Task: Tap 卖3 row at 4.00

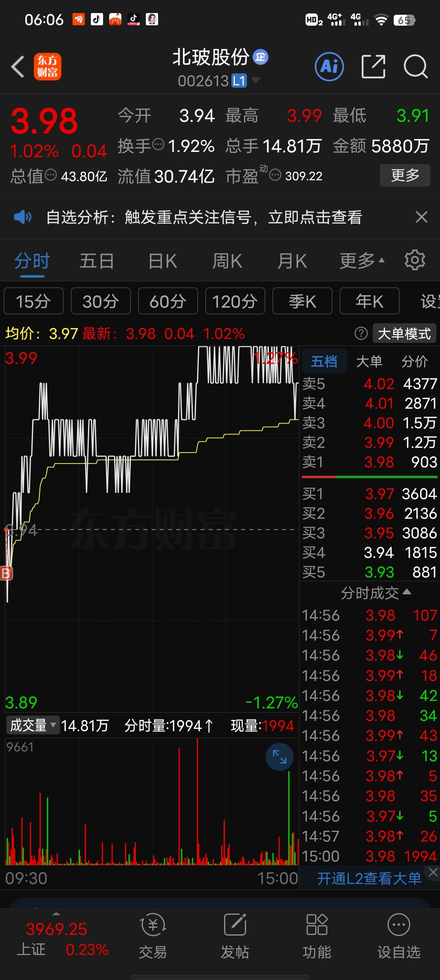Action: point(370,423)
